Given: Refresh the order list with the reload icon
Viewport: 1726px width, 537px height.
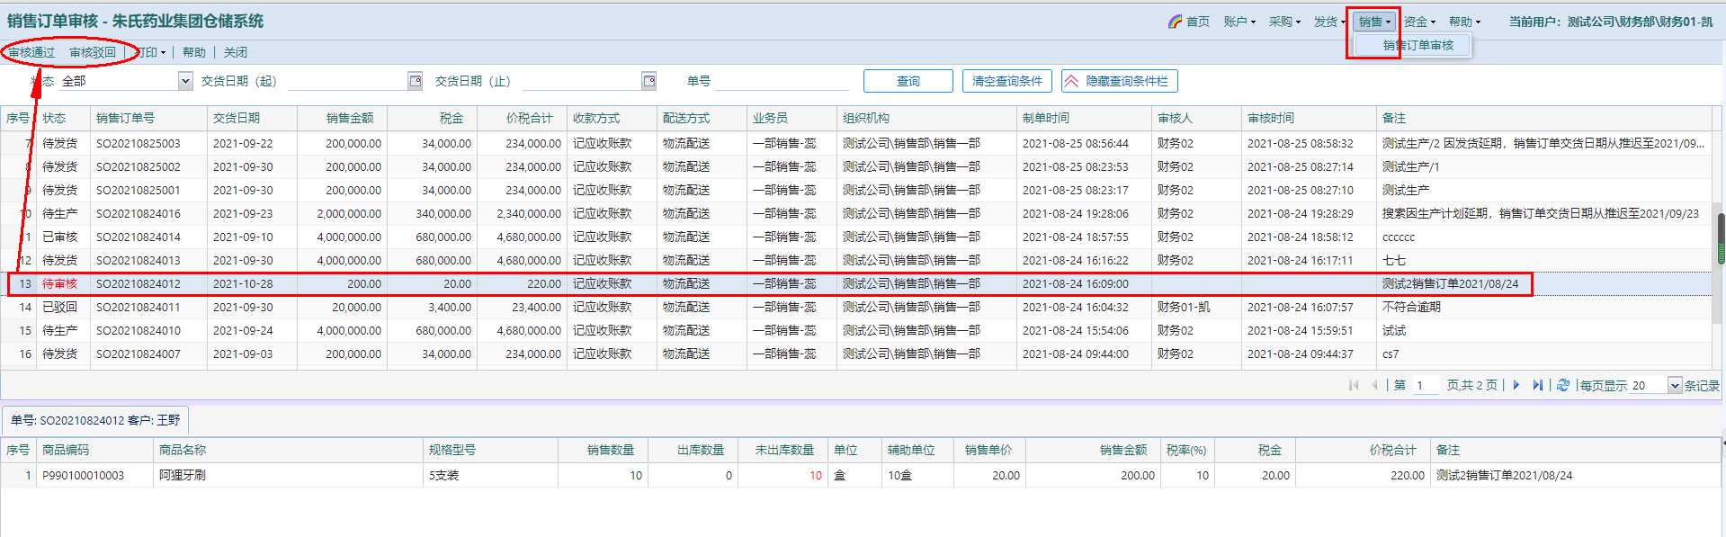Looking at the screenshot, I should coord(1563,385).
